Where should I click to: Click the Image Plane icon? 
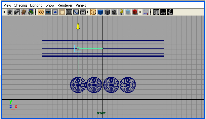(x=31, y=12)
